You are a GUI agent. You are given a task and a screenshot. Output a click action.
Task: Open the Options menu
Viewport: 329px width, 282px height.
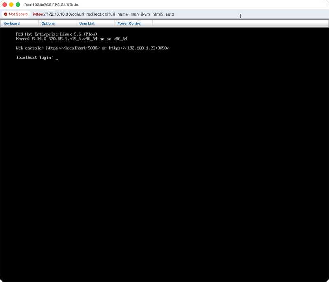[48, 23]
